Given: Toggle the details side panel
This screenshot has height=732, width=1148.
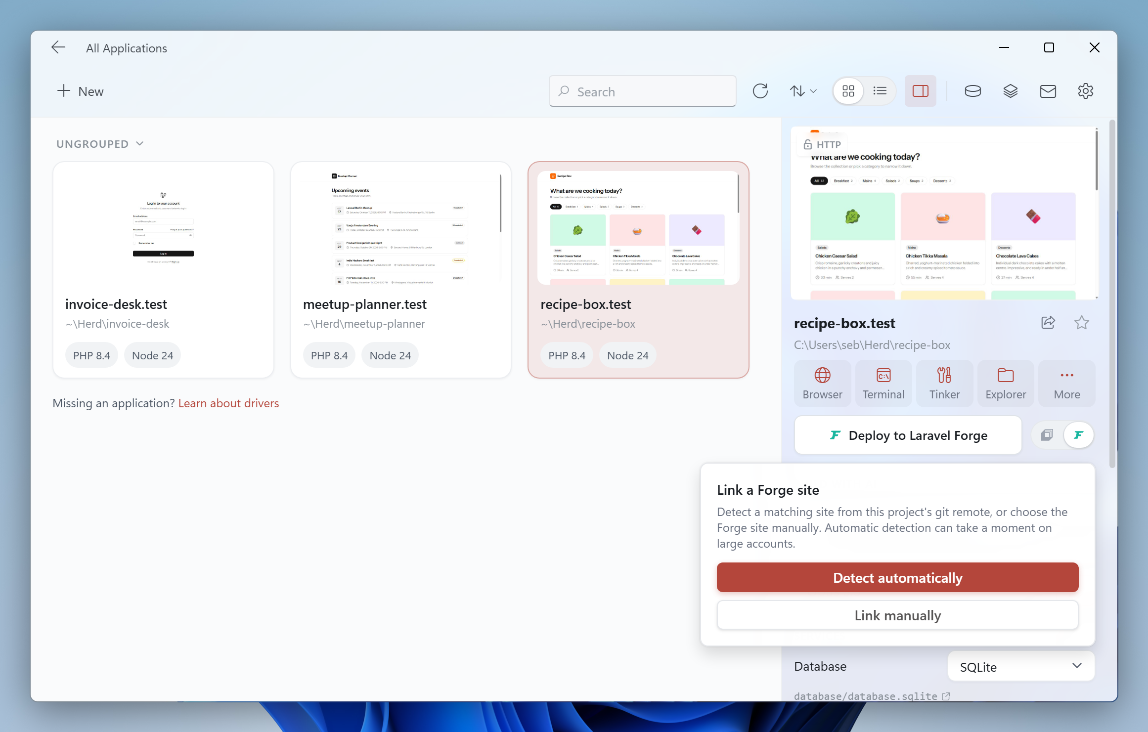Looking at the screenshot, I should click(x=921, y=91).
